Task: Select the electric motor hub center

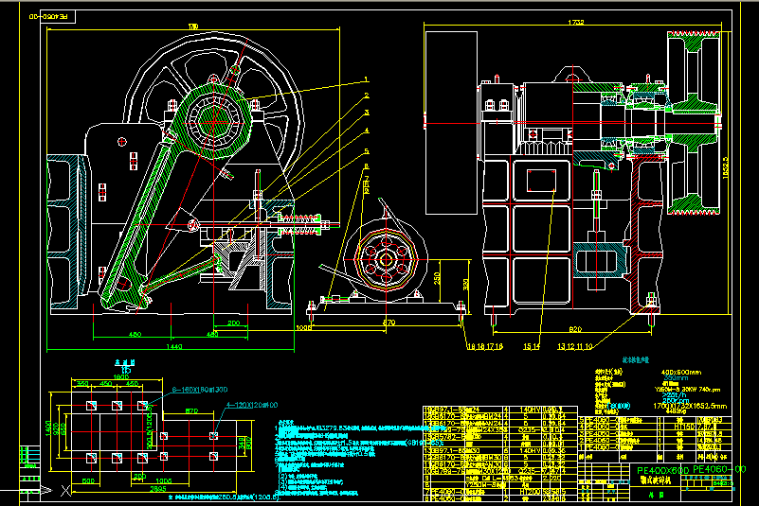Action: (x=386, y=258)
